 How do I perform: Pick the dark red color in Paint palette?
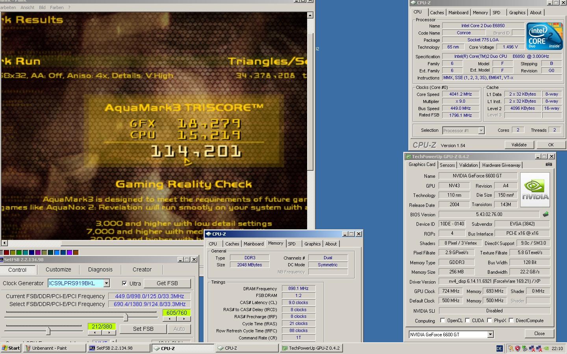6,253
